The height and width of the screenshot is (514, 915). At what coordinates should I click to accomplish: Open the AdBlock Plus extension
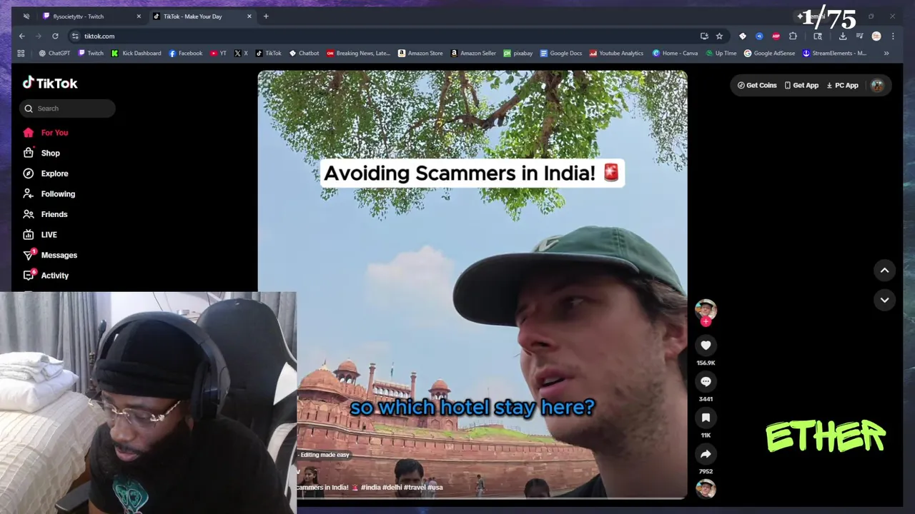click(776, 36)
